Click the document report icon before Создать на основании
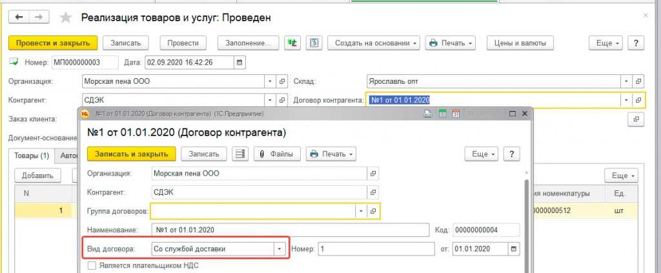 click(x=314, y=43)
